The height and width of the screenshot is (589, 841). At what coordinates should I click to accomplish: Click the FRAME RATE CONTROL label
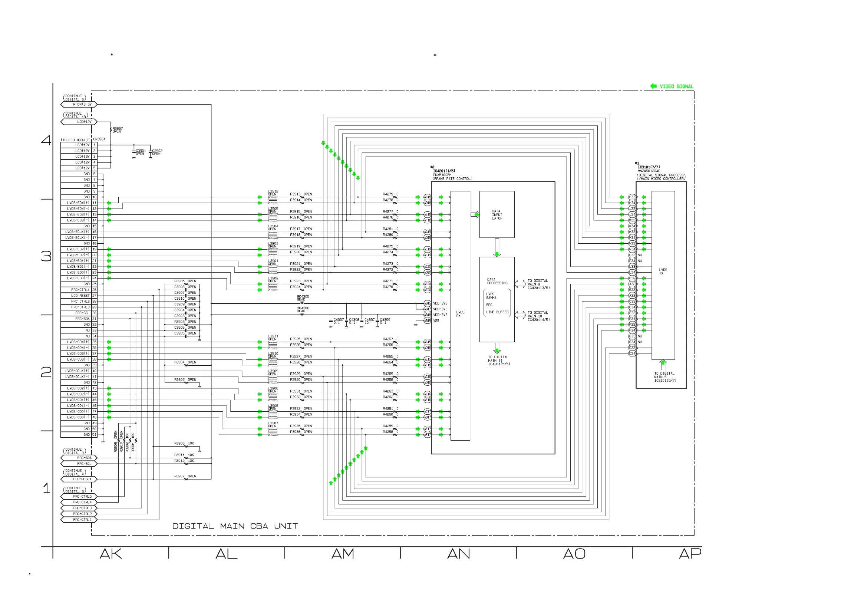click(x=453, y=179)
